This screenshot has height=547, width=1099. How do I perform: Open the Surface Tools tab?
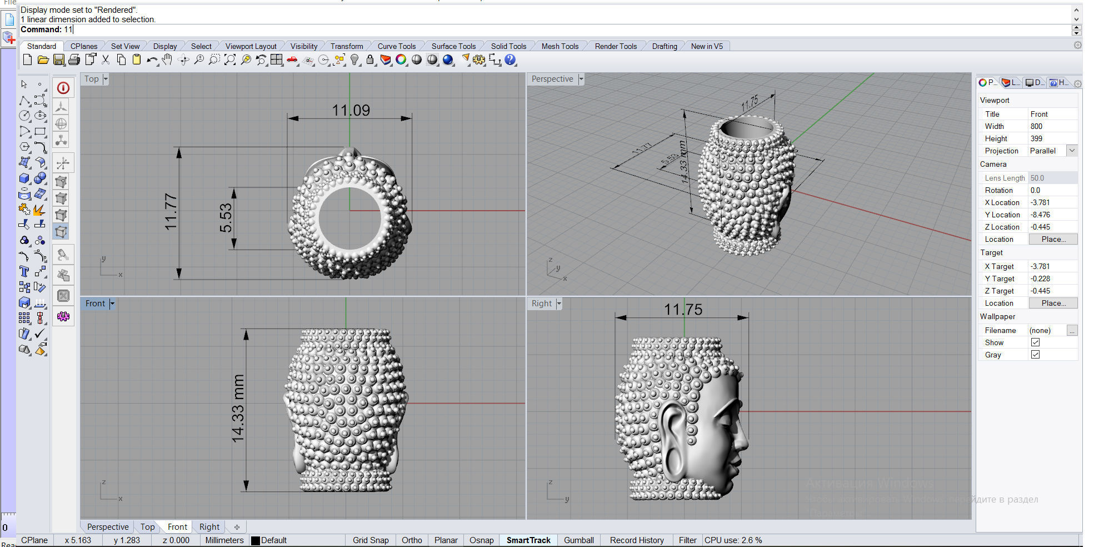point(453,46)
